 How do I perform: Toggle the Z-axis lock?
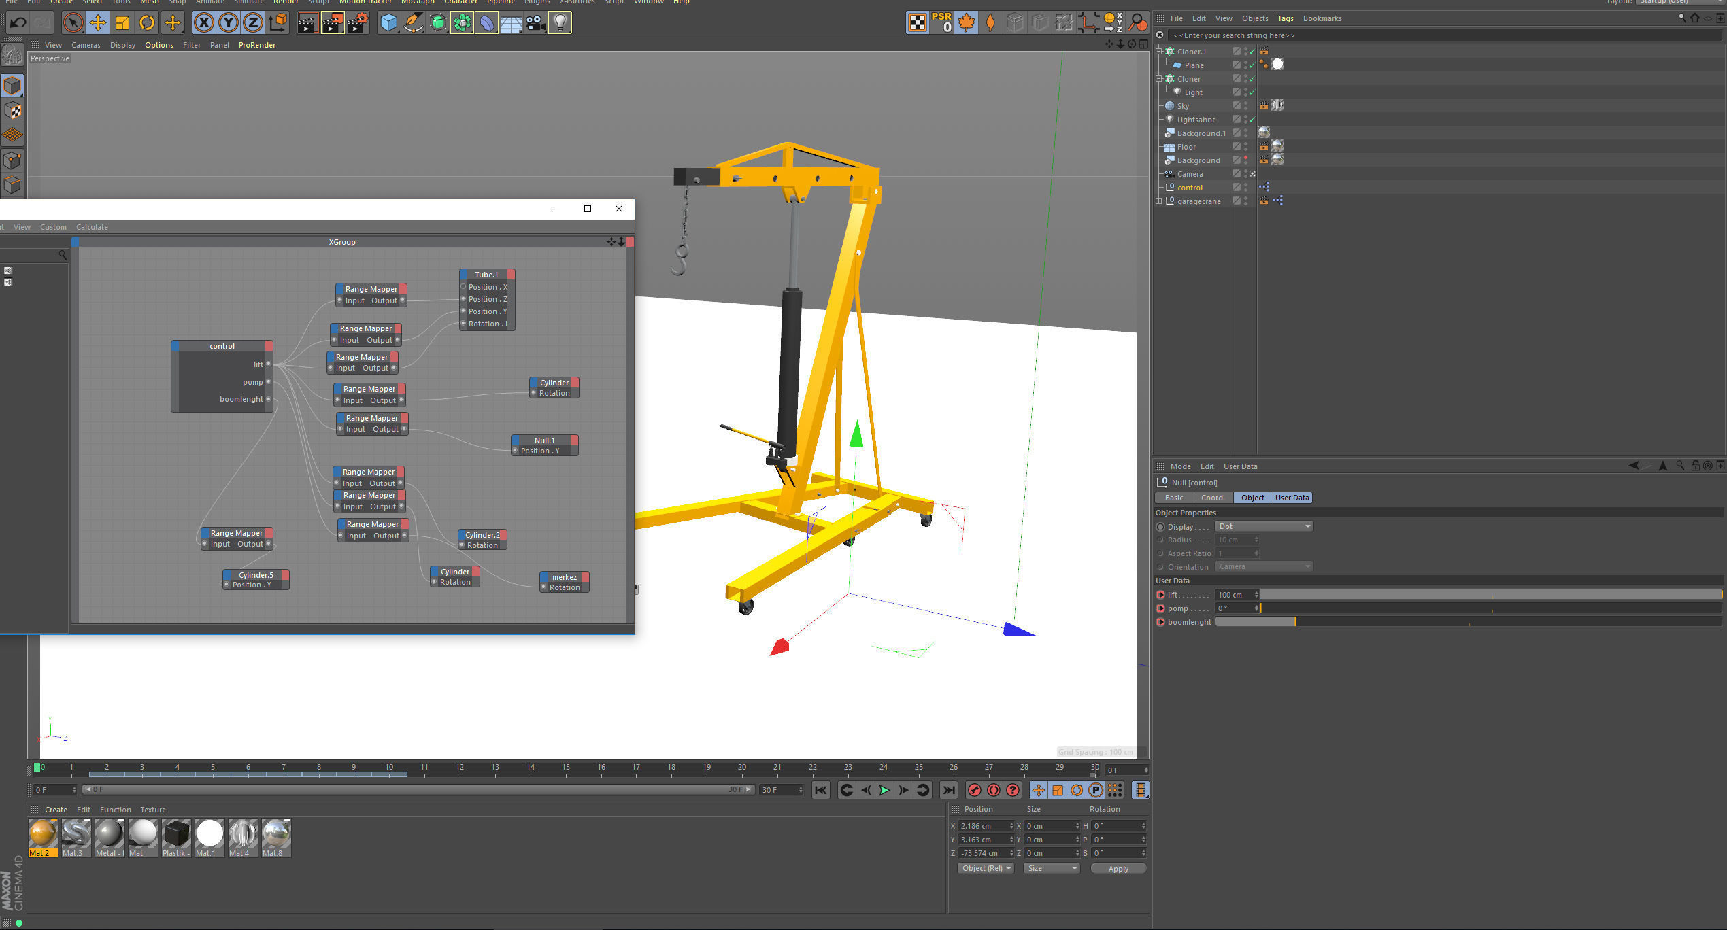click(253, 22)
